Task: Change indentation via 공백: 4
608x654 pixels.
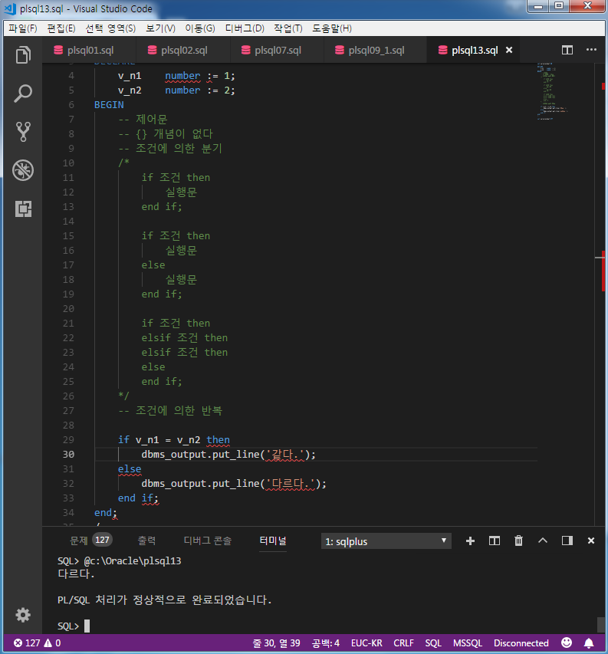Action: coord(325,643)
